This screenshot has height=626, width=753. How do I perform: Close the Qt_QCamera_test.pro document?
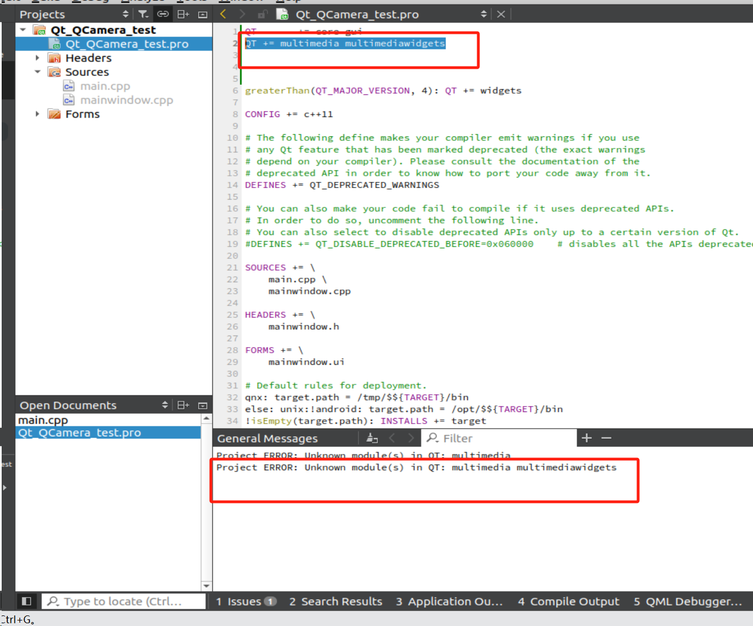(501, 14)
